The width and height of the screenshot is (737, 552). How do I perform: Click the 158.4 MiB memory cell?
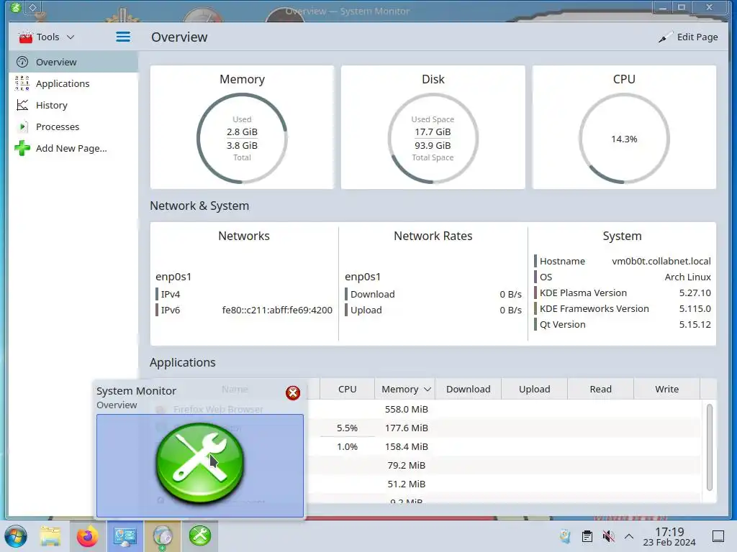(x=406, y=447)
